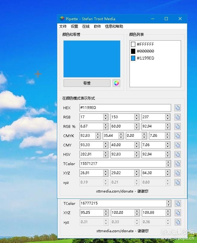
Task: Copy the CMY values via the row icon
Action: (x=177, y=145)
